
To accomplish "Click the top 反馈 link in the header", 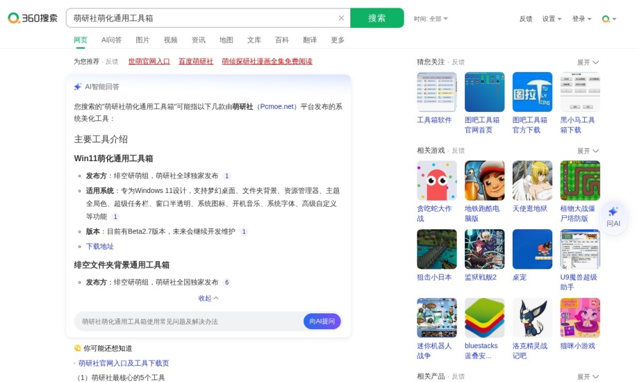I will click(526, 18).
